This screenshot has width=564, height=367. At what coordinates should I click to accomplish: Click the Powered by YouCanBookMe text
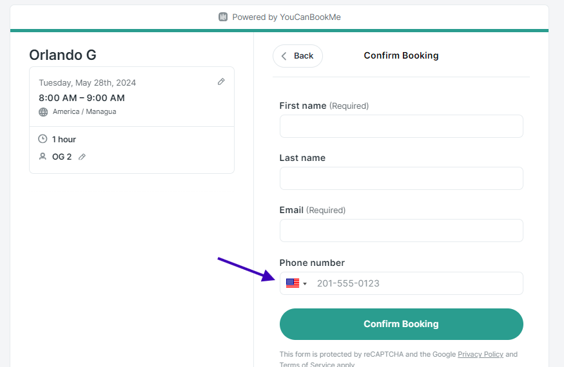click(286, 17)
